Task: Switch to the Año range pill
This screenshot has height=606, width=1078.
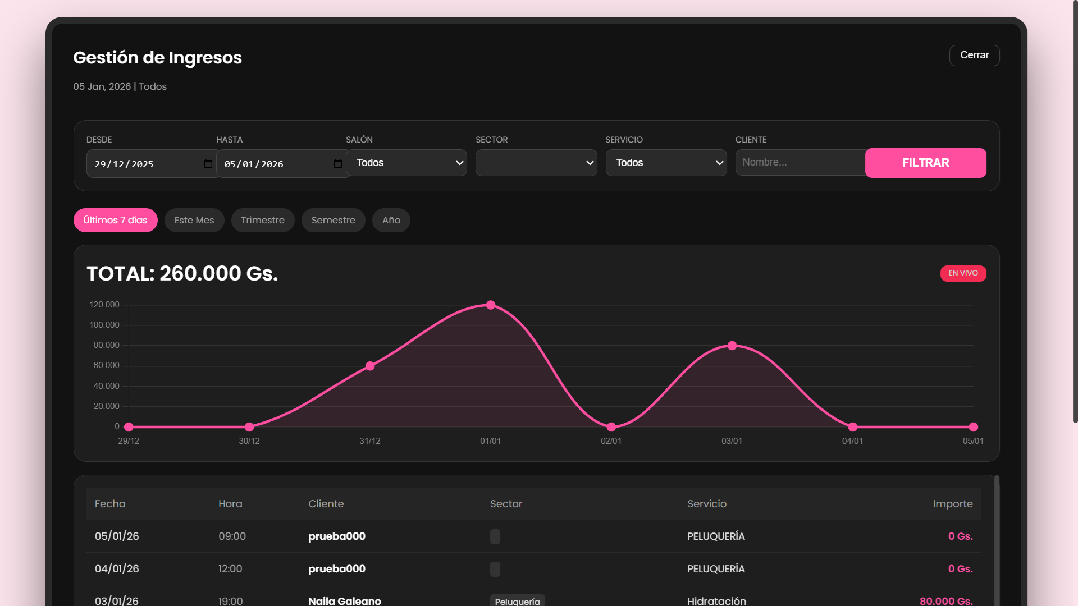Action: pos(391,221)
